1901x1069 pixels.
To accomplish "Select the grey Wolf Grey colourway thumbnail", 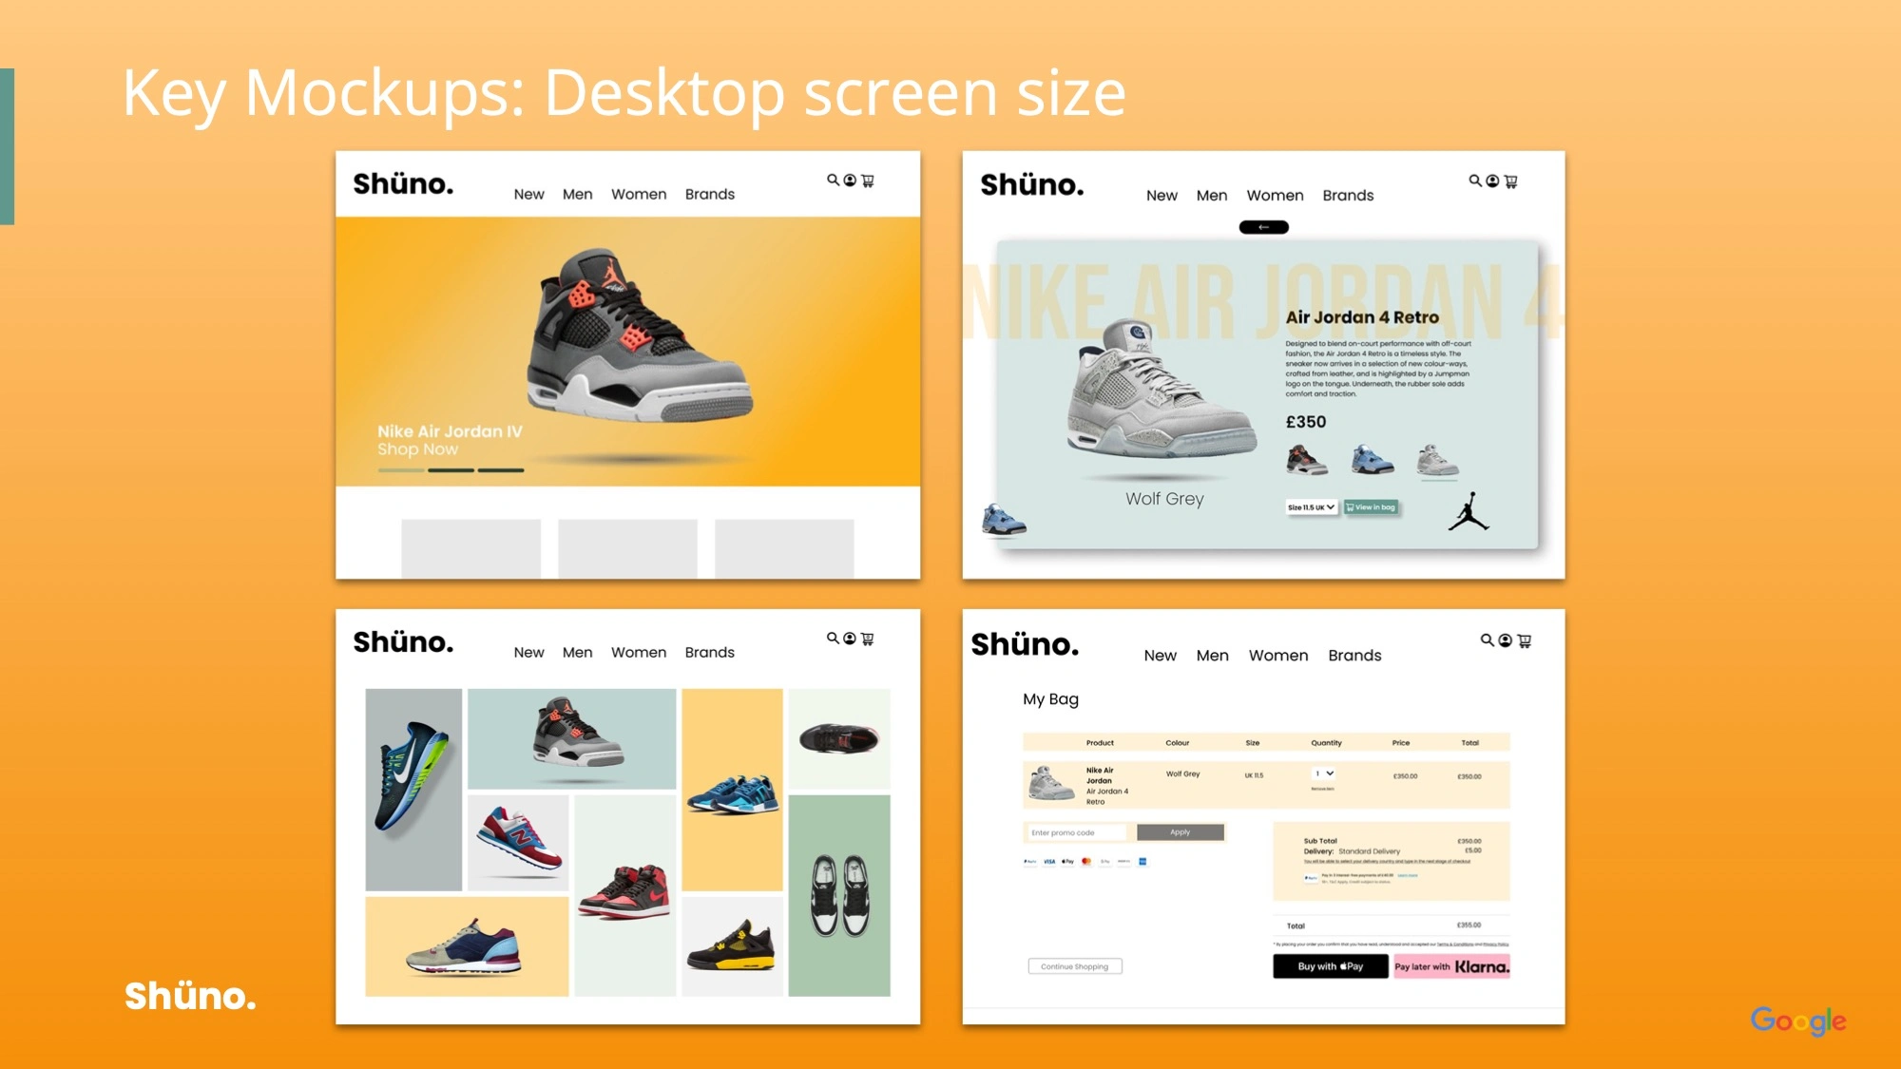I will pyautogui.click(x=1437, y=460).
